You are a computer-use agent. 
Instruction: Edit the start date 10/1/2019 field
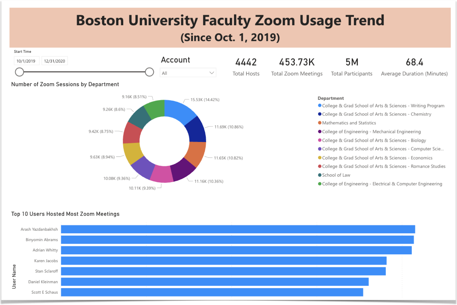coord(27,61)
